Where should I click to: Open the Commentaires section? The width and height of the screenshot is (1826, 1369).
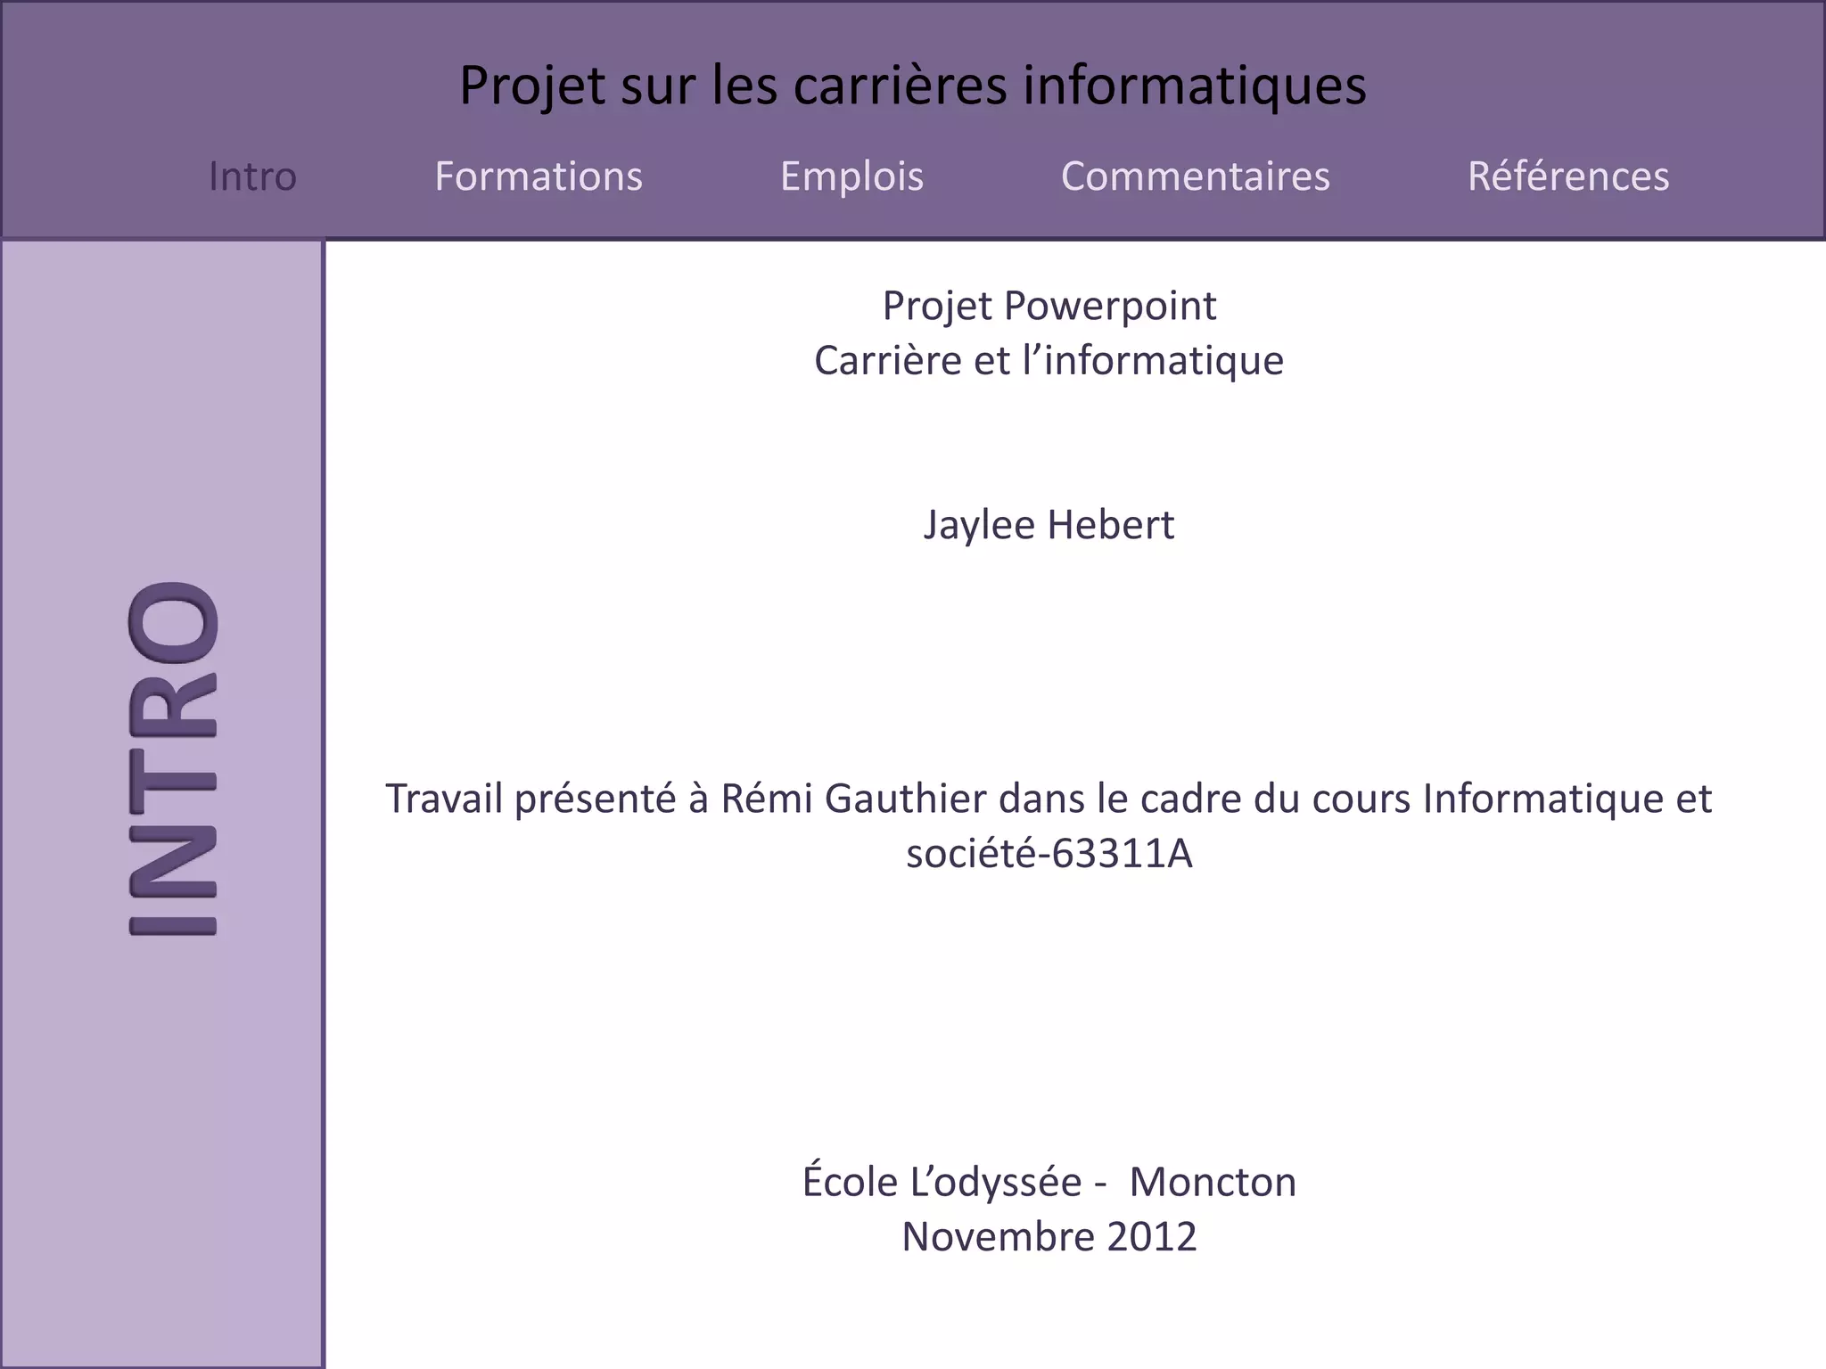tap(1195, 176)
